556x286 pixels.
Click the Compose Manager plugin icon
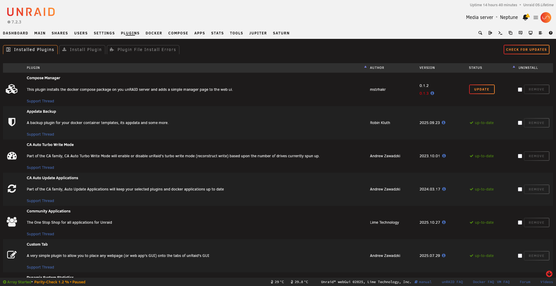(x=12, y=89)
